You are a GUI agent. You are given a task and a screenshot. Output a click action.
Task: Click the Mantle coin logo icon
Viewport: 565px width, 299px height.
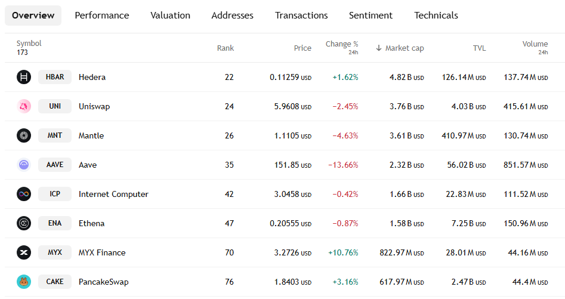point(24,135)
